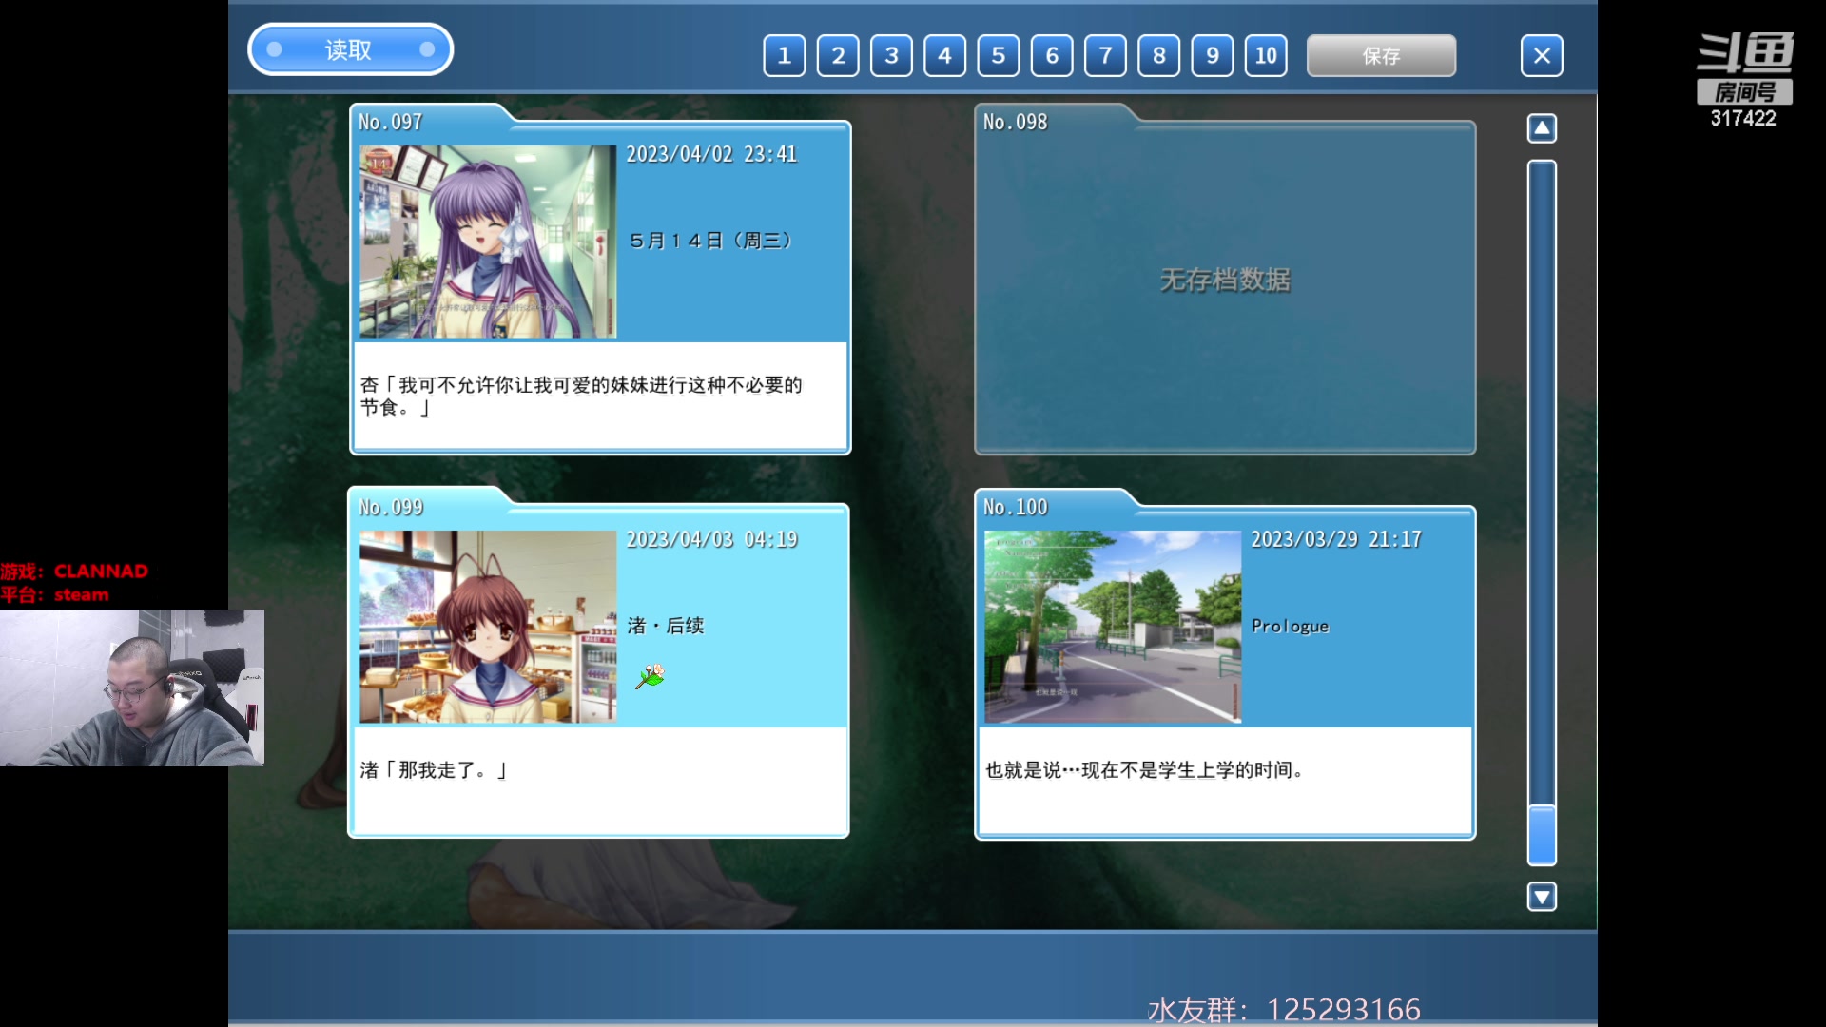Click the 保存 save button
Screen dimensions: 1826x1027
(1381, 55)
